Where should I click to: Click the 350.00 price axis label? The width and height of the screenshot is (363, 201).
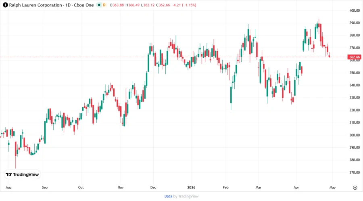coord(355,73)
